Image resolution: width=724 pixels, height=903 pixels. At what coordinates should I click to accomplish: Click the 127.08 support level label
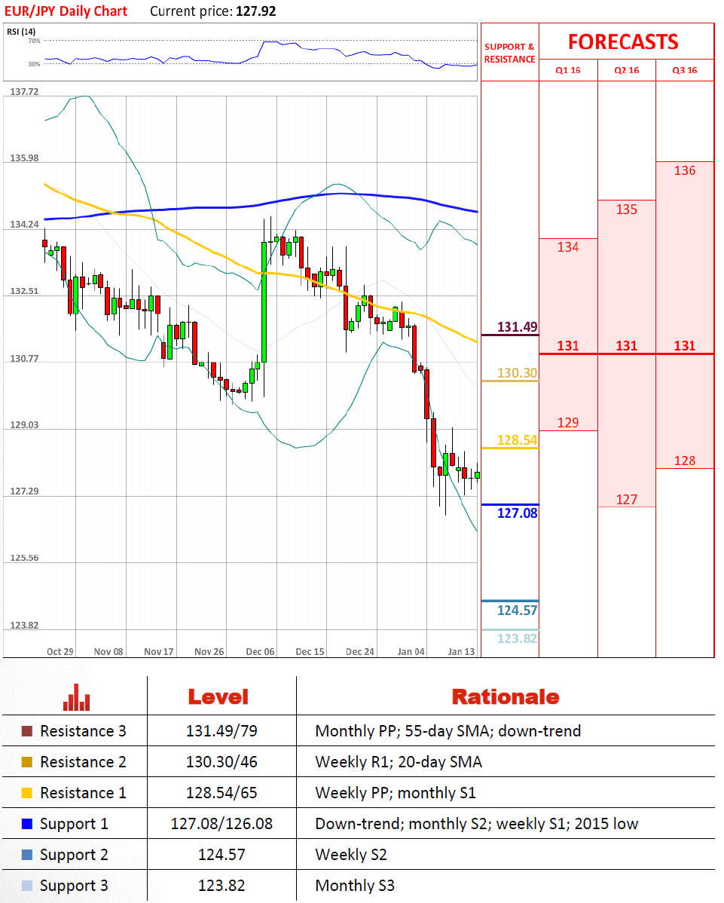(518, 513)
